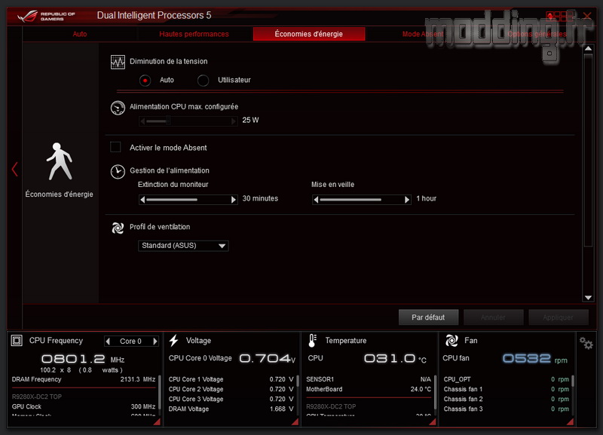Screen dimensions: 603x435
Task: Click the Alimentation CPU max gauge icon
Action: pos(118,108)
